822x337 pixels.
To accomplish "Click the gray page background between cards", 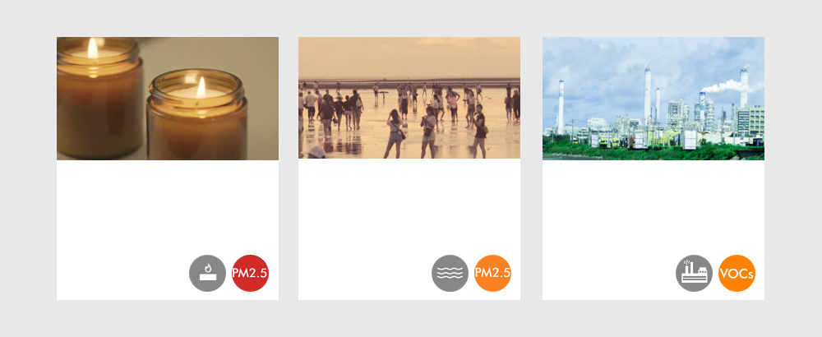I will click(289, 168).
